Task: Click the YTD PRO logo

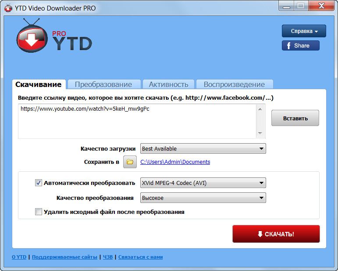Action: pos(54,36)
